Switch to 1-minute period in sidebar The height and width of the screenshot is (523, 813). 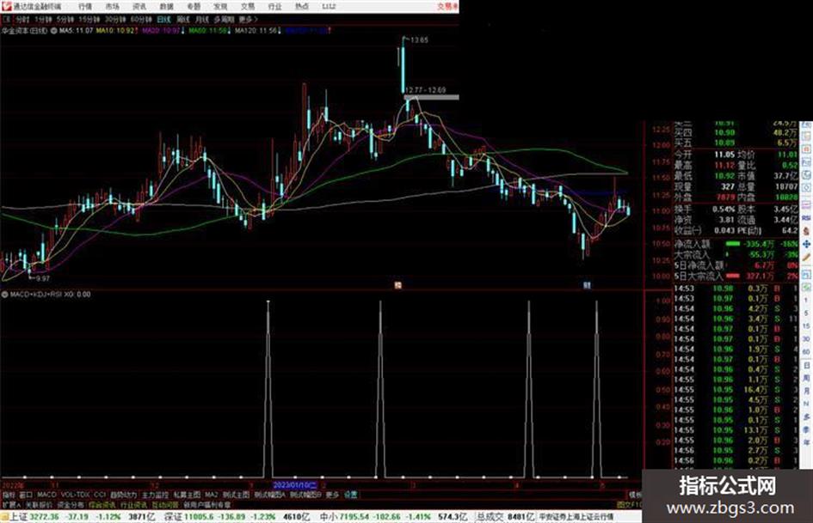[x=806, y=300]
